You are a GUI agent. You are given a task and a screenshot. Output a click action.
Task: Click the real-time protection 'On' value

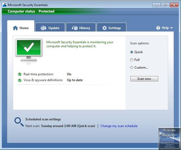pyautogui.click(x=69, y=74)
